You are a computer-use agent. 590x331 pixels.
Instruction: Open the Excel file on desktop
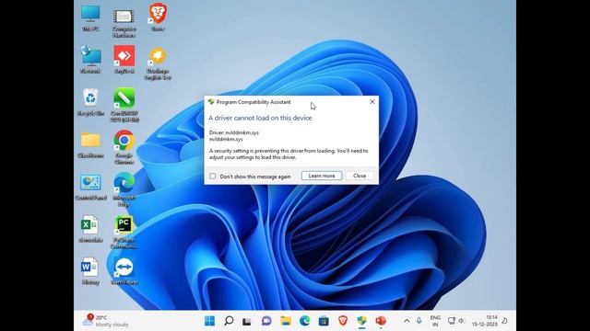(x=90, y=229)
